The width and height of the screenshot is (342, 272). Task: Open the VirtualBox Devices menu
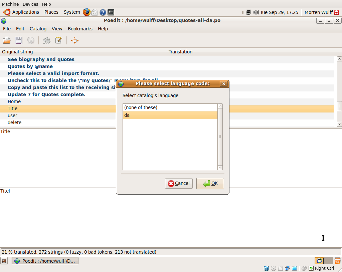coord(30,4)
